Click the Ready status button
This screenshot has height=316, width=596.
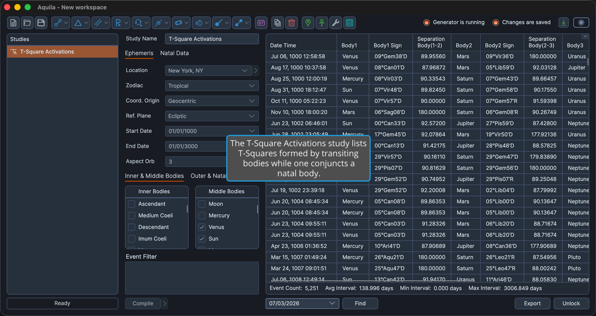[x=63, y=304]
